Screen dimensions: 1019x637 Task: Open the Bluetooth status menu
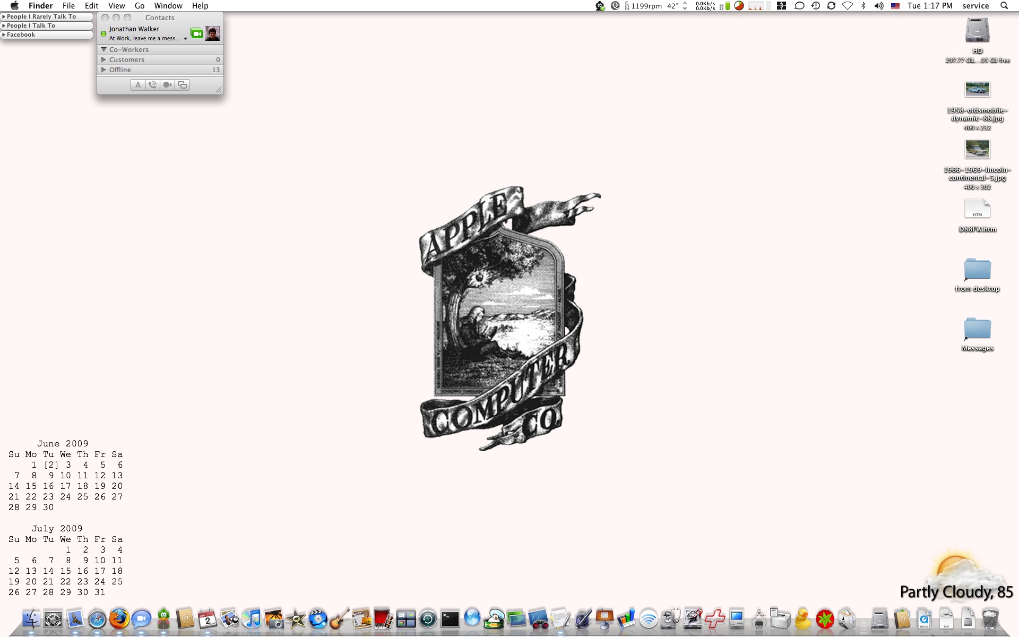pyautogui.click(x=863, y=6)
